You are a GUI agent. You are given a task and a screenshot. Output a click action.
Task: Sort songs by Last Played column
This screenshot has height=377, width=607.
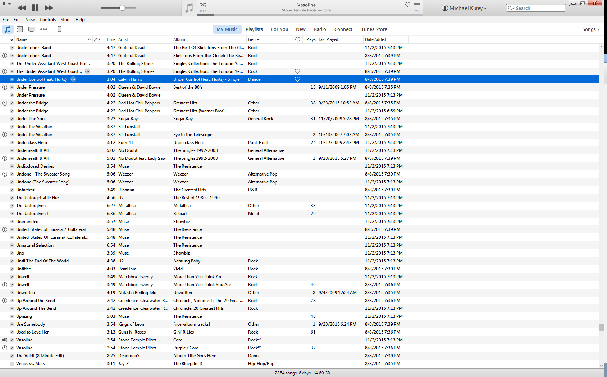point(340,40)
